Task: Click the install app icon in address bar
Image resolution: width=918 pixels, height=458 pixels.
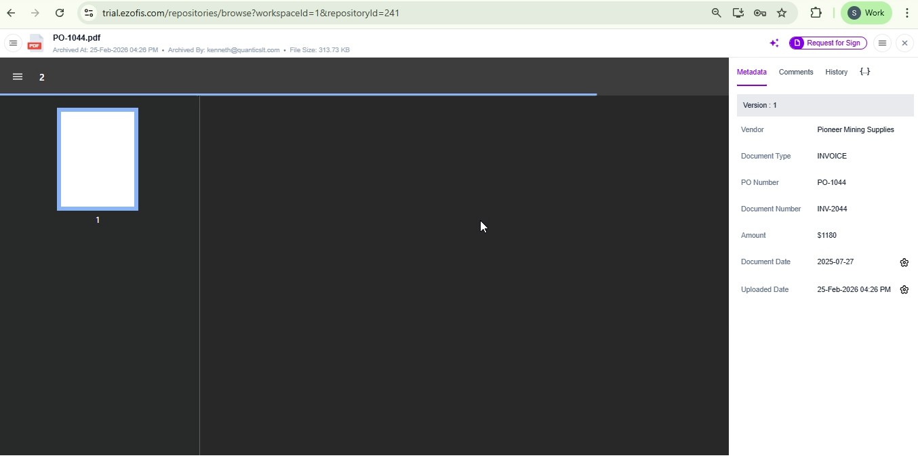Action: pos(738,13)
